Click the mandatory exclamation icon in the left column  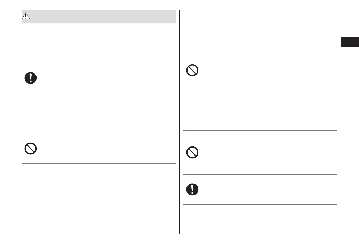tap(31, 78)
